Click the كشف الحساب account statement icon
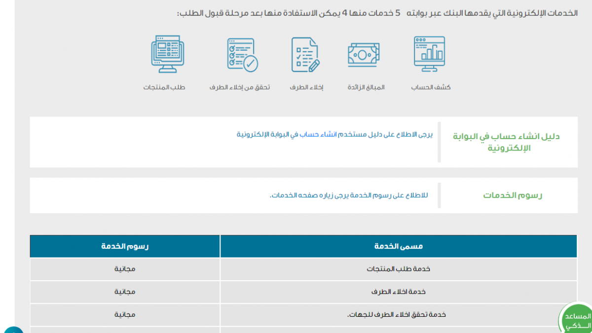The width and height of the screenshot is (592, 333). tap(429, 54)
